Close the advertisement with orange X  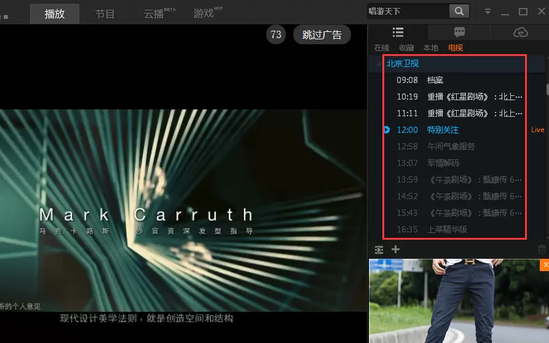click(x=545, y=265)
